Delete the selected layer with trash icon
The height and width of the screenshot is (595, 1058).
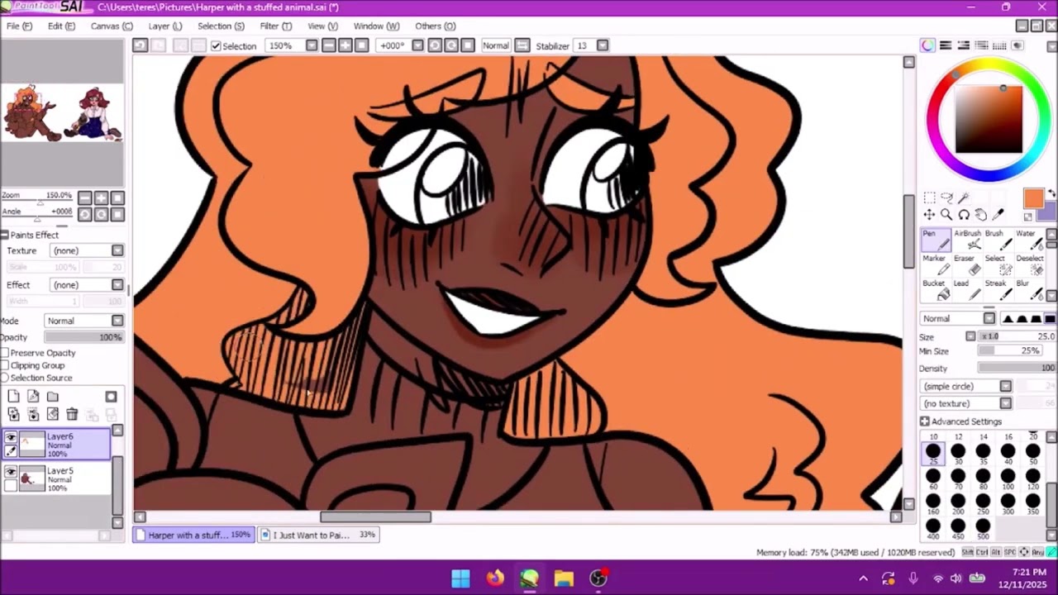click(72, 415)
